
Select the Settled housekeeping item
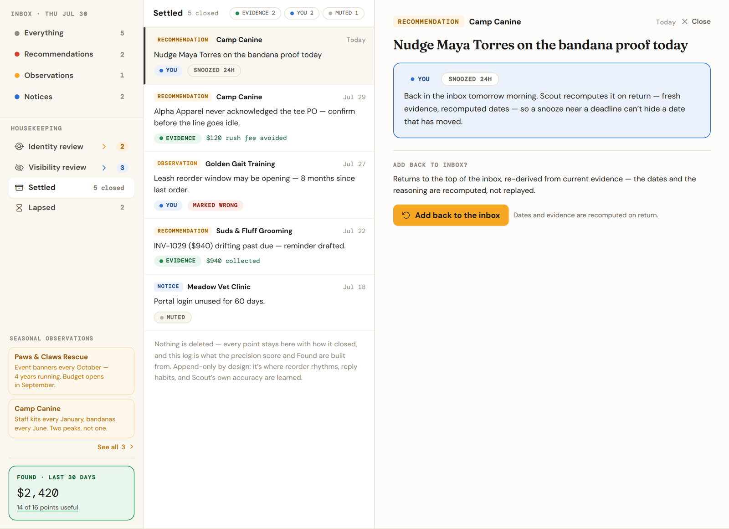coord(72,188)
